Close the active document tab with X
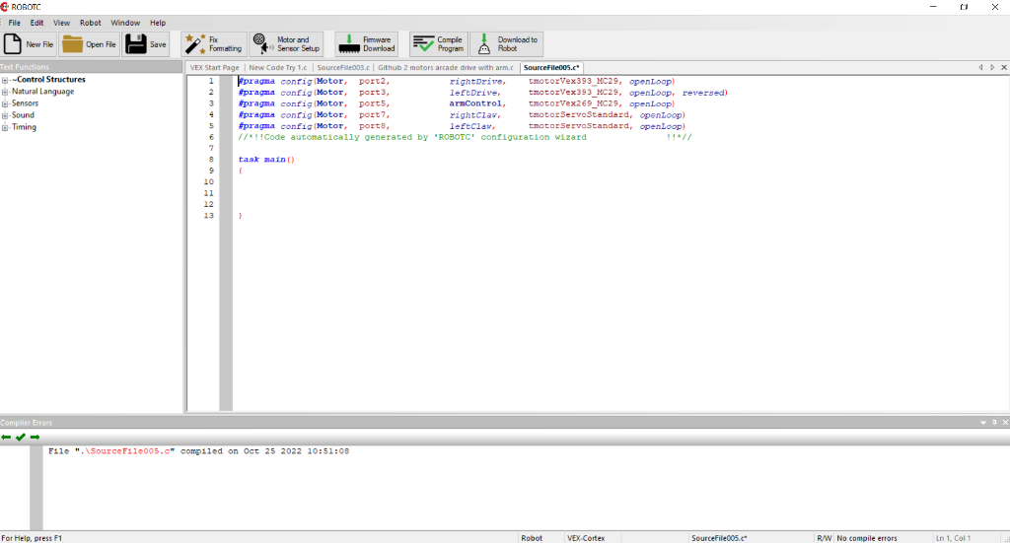Viewport: 1010px width, 543px height. coord(1002,67)
